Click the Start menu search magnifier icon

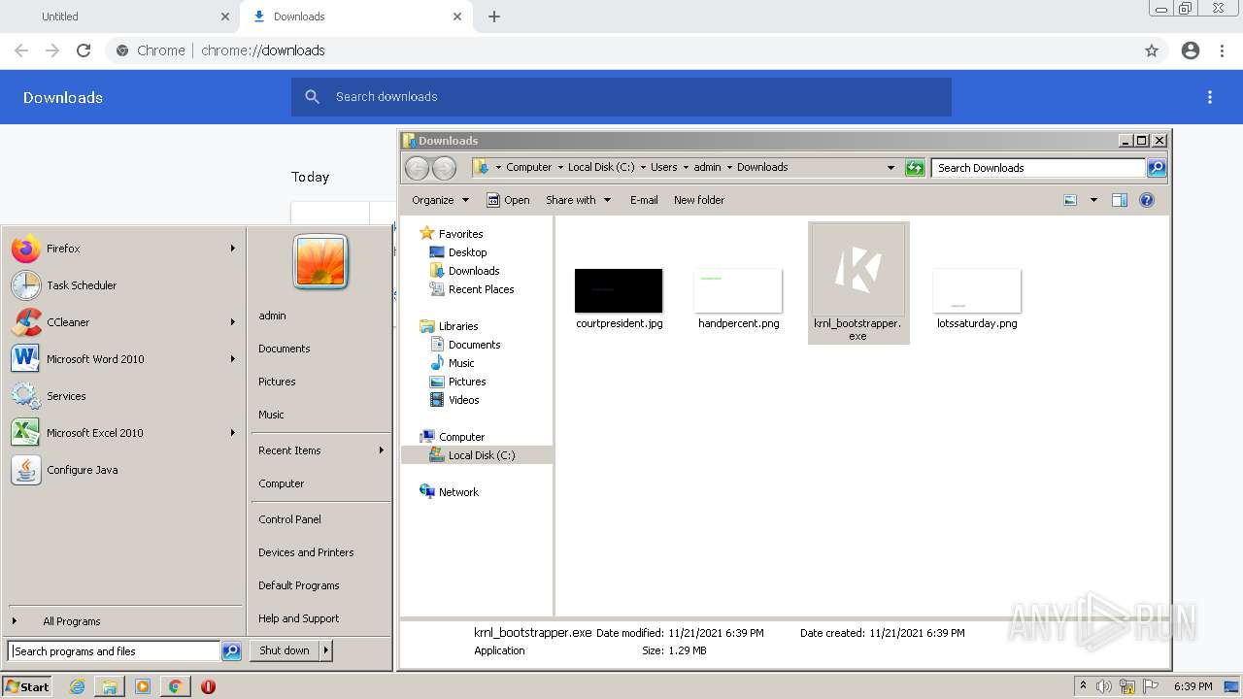click(231, 651)
